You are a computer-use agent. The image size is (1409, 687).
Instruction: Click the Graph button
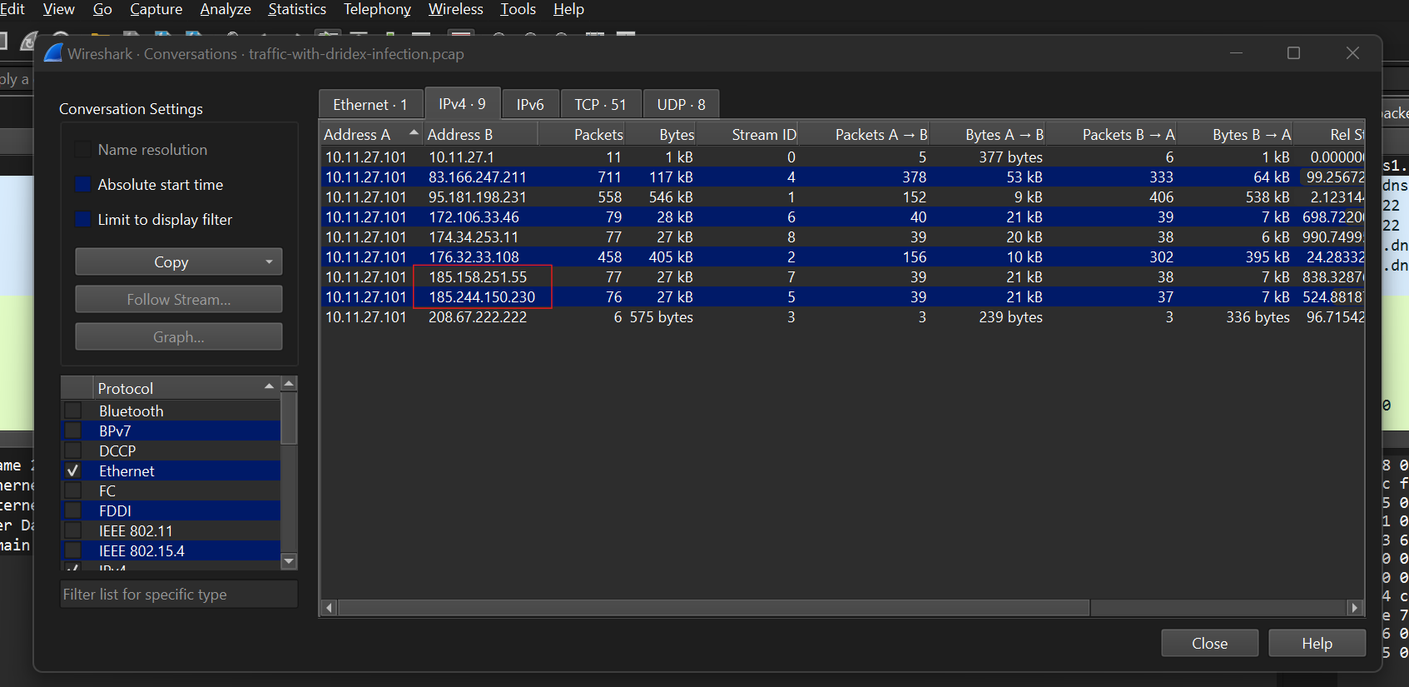pos(179,336)
